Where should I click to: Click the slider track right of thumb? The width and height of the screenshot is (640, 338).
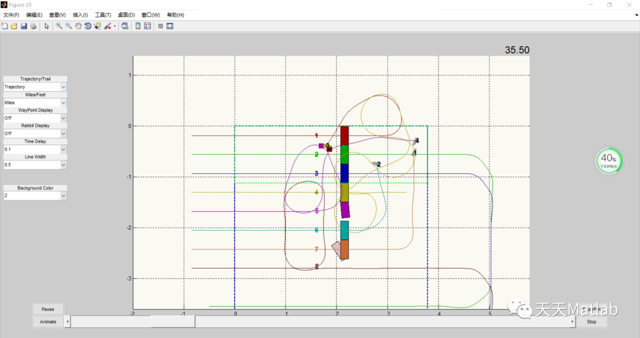click(x=382, y=321)
